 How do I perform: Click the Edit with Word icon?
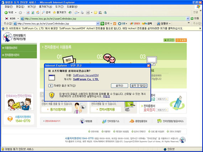[x=88, y=12]
